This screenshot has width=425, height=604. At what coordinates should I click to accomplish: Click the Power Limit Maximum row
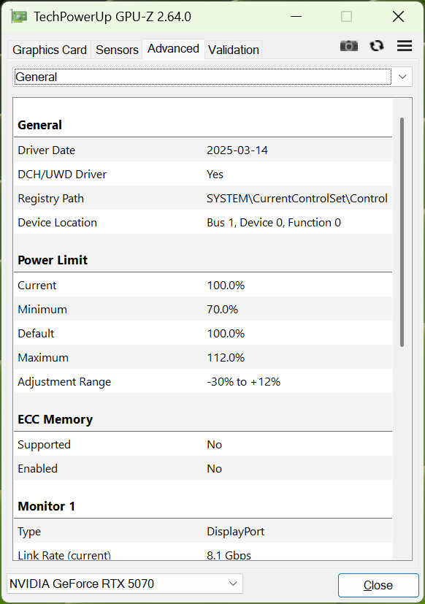[203, 357]
